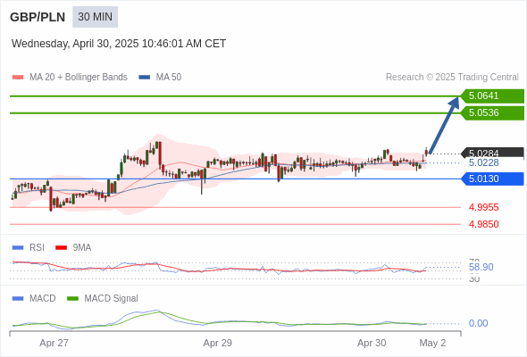527x357 pixels.
Task: Click the GBP/PLN pair title
Action: pos(38,17)
